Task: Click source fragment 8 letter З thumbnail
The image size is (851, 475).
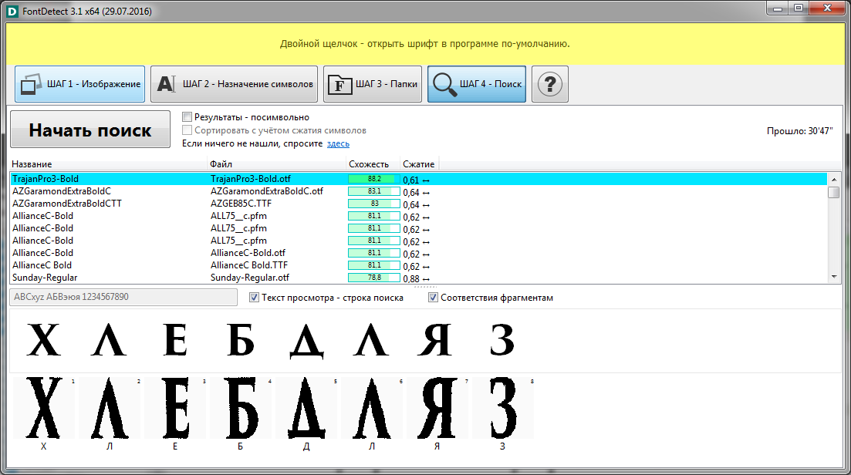Action: pyautogui.click(x=503, y=408)
